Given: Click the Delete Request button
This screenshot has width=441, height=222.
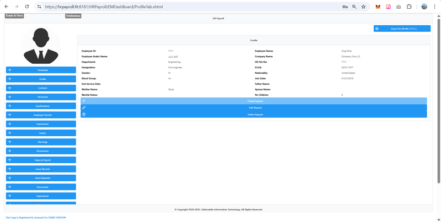Looking at the screenshot, I should 254,114.
